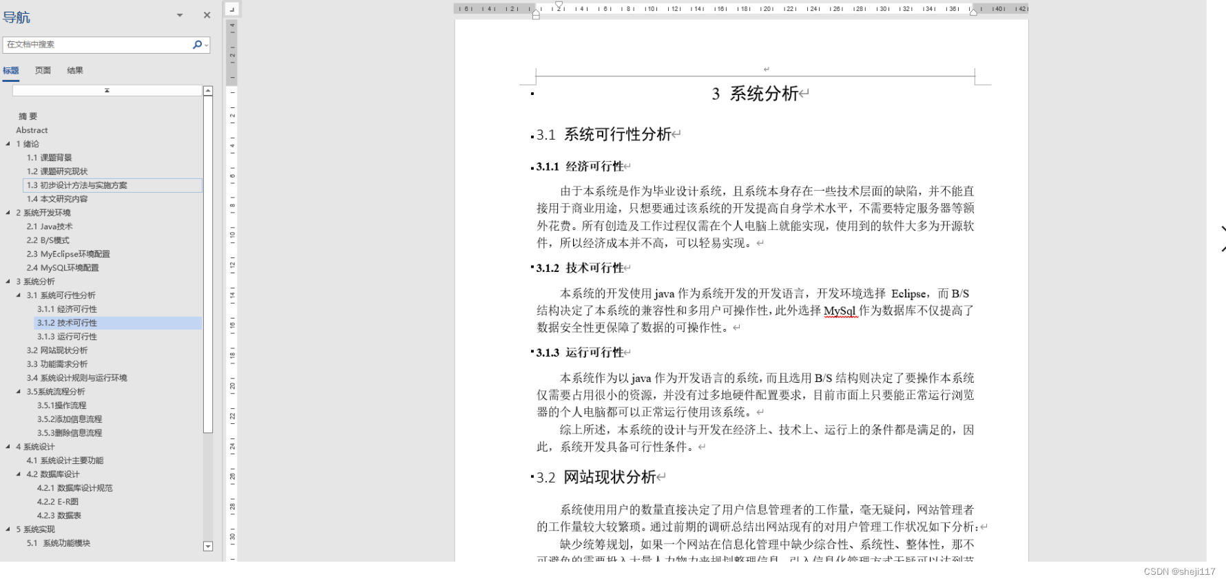Open '3.2 网站现状分析' in navigation pane
Screen dimensions: 1226x583
point(57,350)
